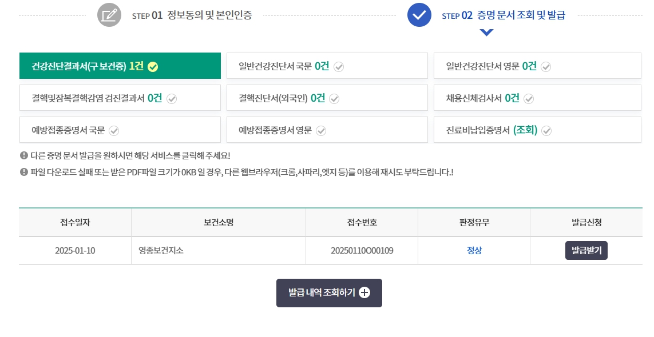Expand the 발급 내역 조회하기 section
Viewport: 654px width, 337px height.
coord(329,292)
